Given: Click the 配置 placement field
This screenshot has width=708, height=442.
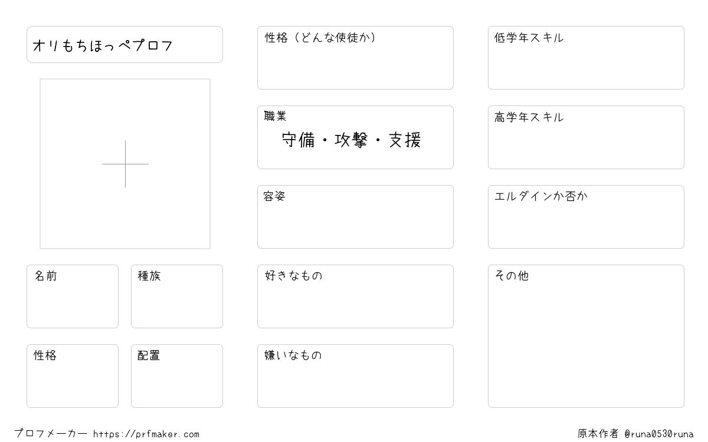Looking at the screenshot, I should (177, 376).
